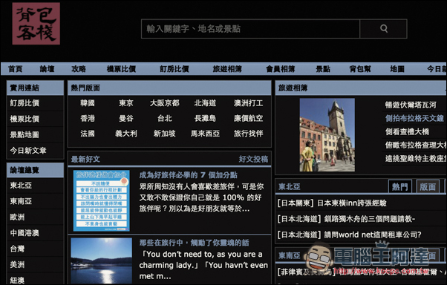Open article 成為好旅伴必學的 7 個加分點
This screenshot has height=285, width=447.
(x=189, y=175)
